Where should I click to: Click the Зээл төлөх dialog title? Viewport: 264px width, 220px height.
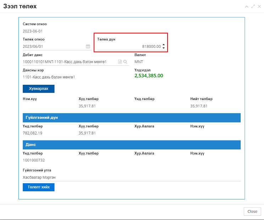click(20, 6)
